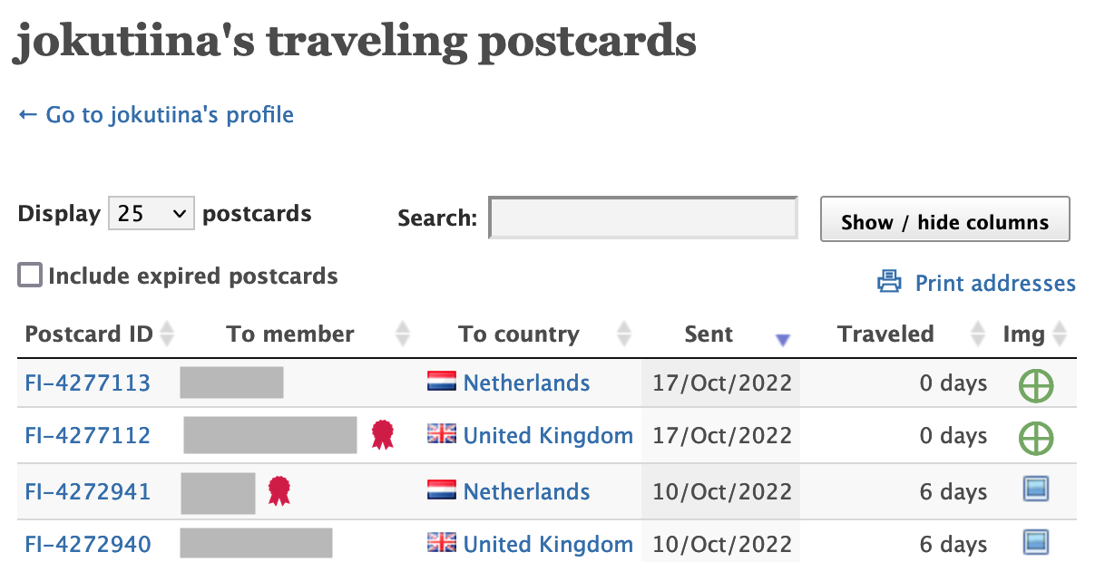Sort table by To member header
This screenshot has height=562, width=1105.
(x=290, y=334)
